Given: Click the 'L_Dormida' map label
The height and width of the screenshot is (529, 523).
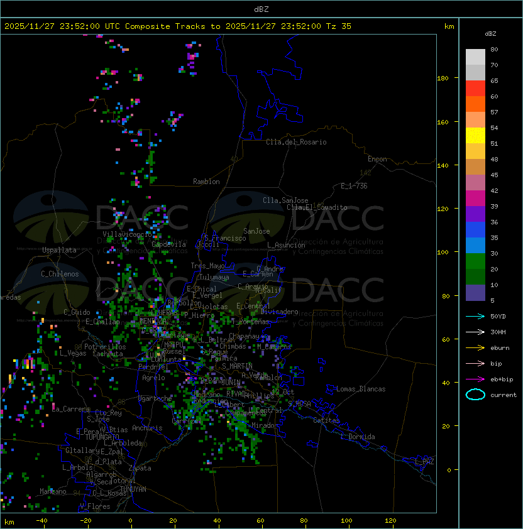Looking at the screenshot, I should tap(358, 437).
